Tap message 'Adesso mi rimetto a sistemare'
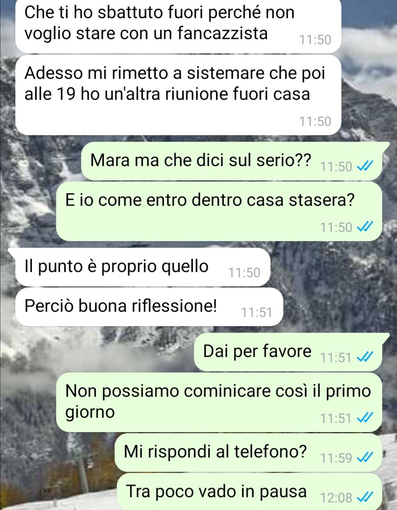This screenshot has width=397, height=510. (x=178, y=95)
